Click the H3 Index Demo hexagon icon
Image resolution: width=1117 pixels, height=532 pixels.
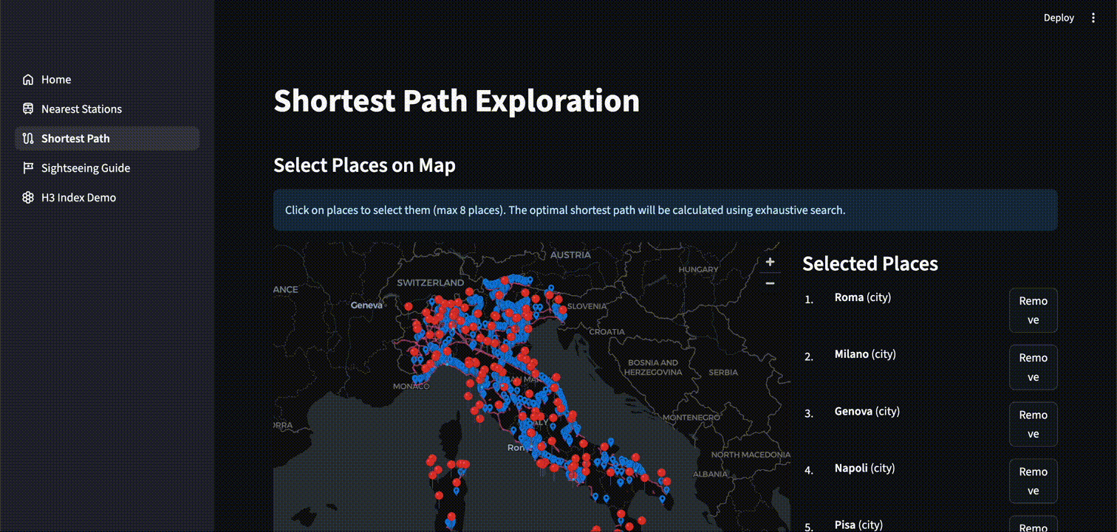point(28,198)
